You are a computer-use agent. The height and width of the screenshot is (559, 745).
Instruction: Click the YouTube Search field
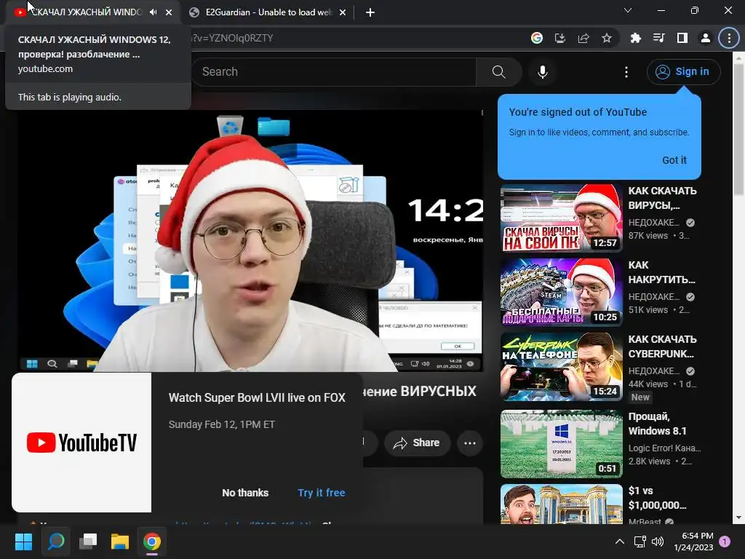(334, 72)
